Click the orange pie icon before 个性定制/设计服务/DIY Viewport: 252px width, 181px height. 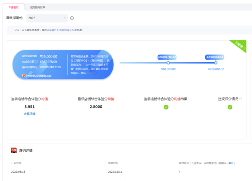pyautogui.click(x=23, y=75)
